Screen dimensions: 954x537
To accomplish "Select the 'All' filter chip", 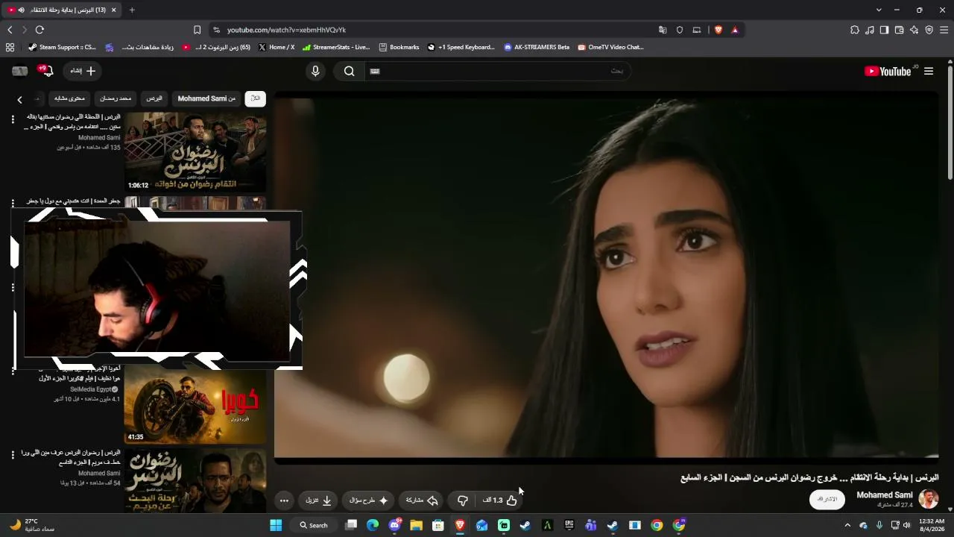I will (x=256, y=98).
